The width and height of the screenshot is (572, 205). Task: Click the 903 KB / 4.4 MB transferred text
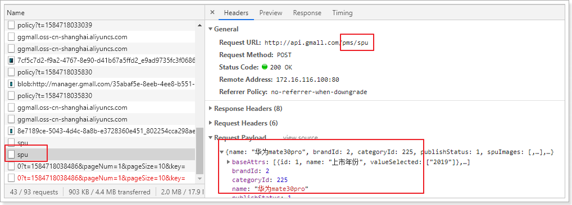[x=110, y=192]
